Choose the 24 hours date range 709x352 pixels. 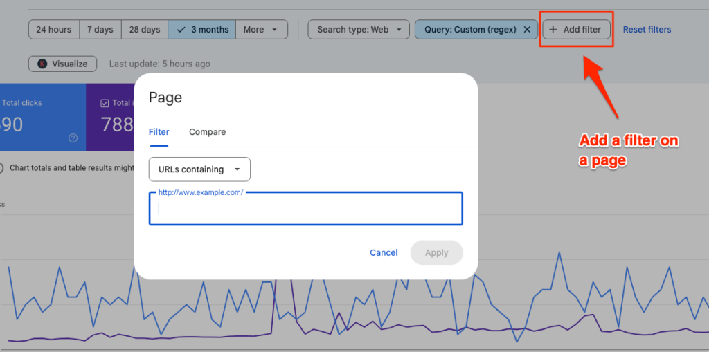point(54,30)
